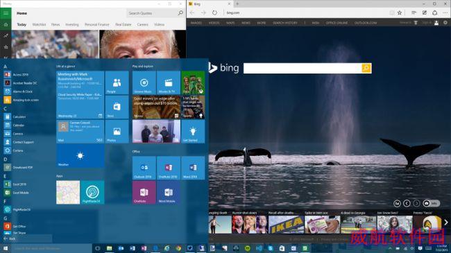Open the Office Online link on Bing
This screenshot has height=253, width=451.
click(337, 23)
